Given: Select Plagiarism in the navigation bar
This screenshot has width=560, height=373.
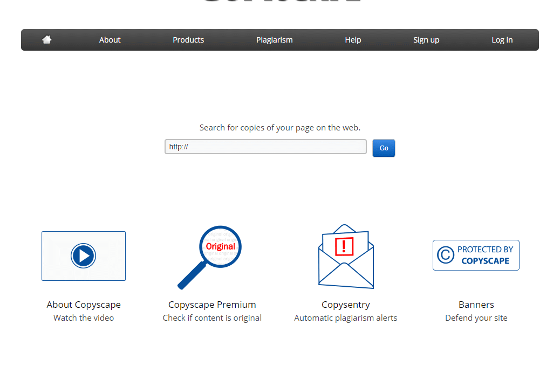Looking at the screenshot, I should click(x=274, y=40).
